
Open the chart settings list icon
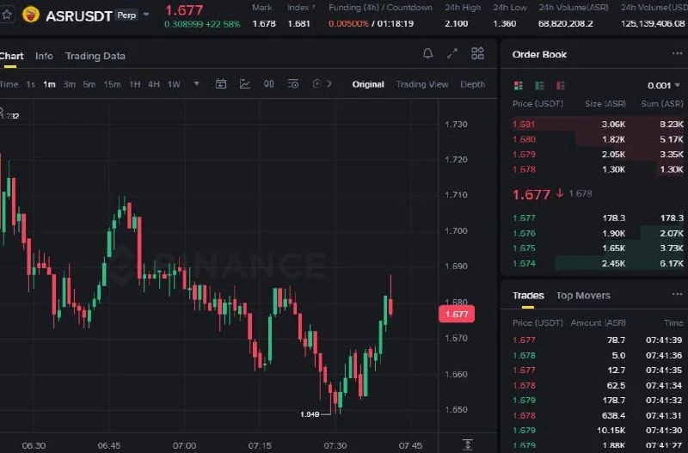[x=293, y=83]
